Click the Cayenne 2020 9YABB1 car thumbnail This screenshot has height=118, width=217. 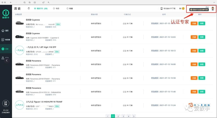20,36
